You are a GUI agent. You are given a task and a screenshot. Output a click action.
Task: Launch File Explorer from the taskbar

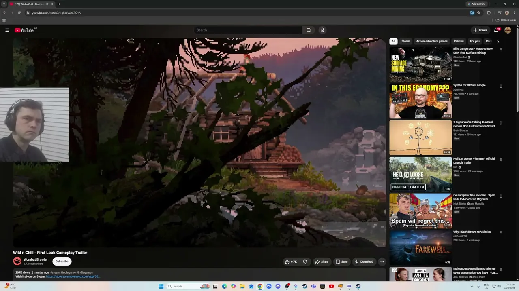[x=242, y=286]
